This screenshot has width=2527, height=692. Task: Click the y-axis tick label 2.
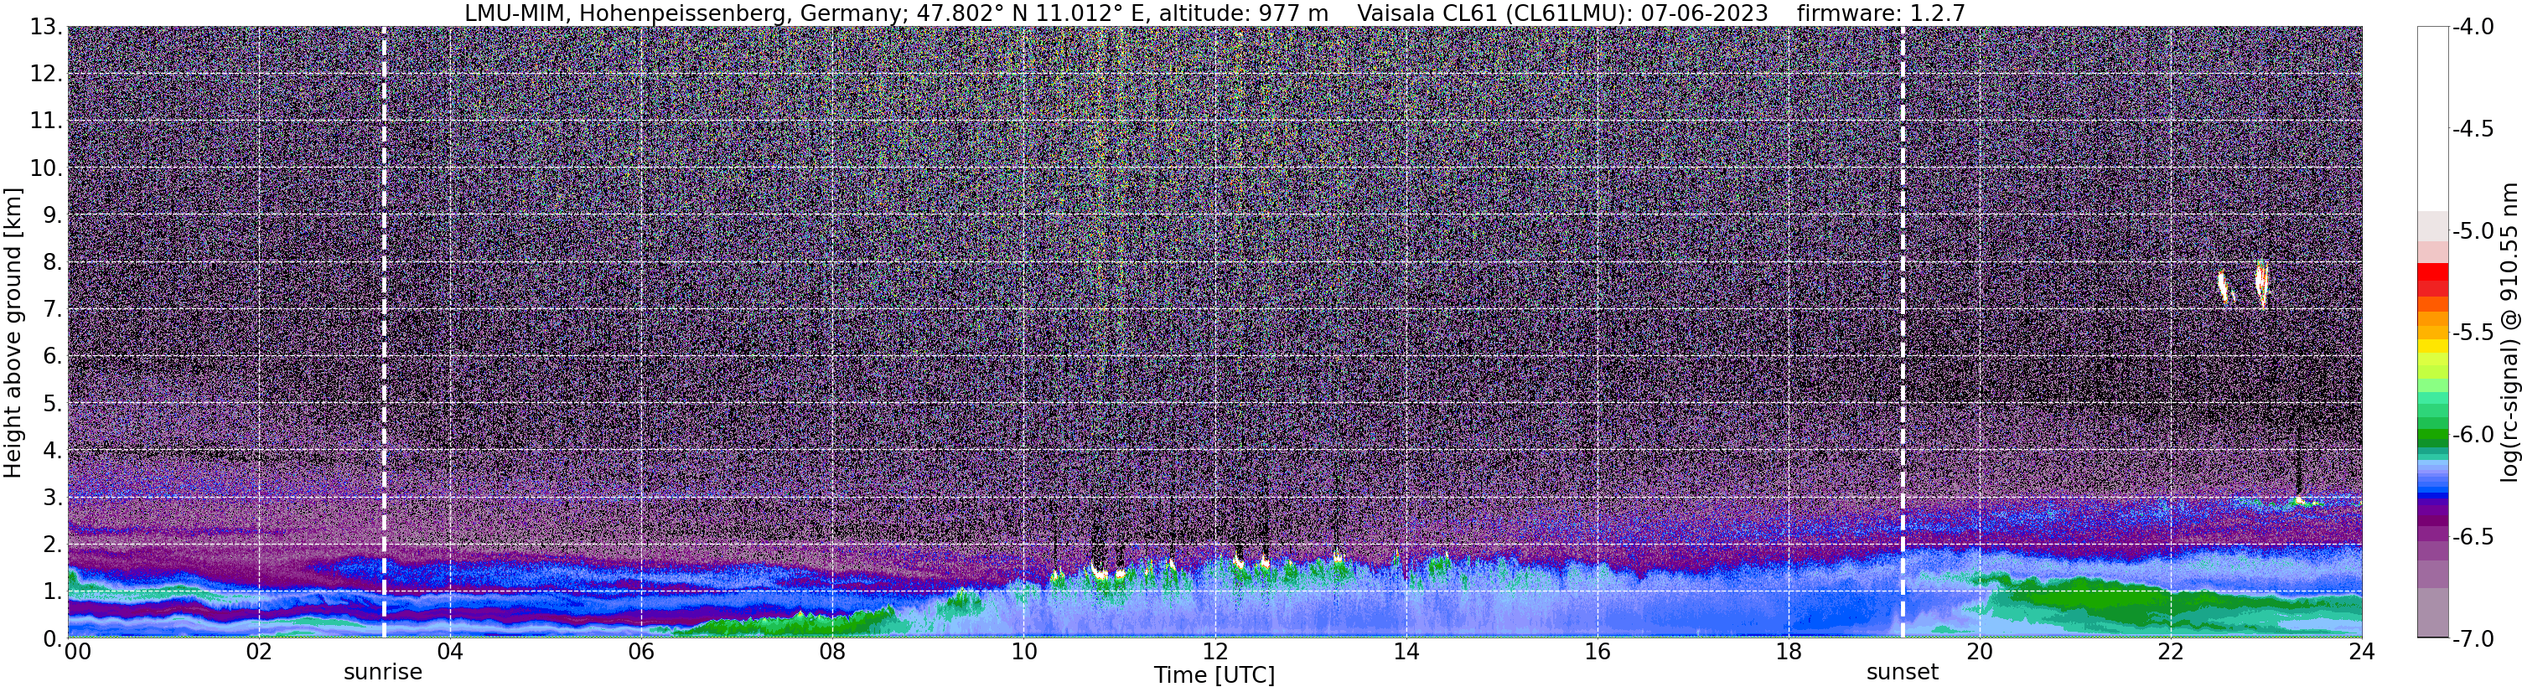pos(52,545)
